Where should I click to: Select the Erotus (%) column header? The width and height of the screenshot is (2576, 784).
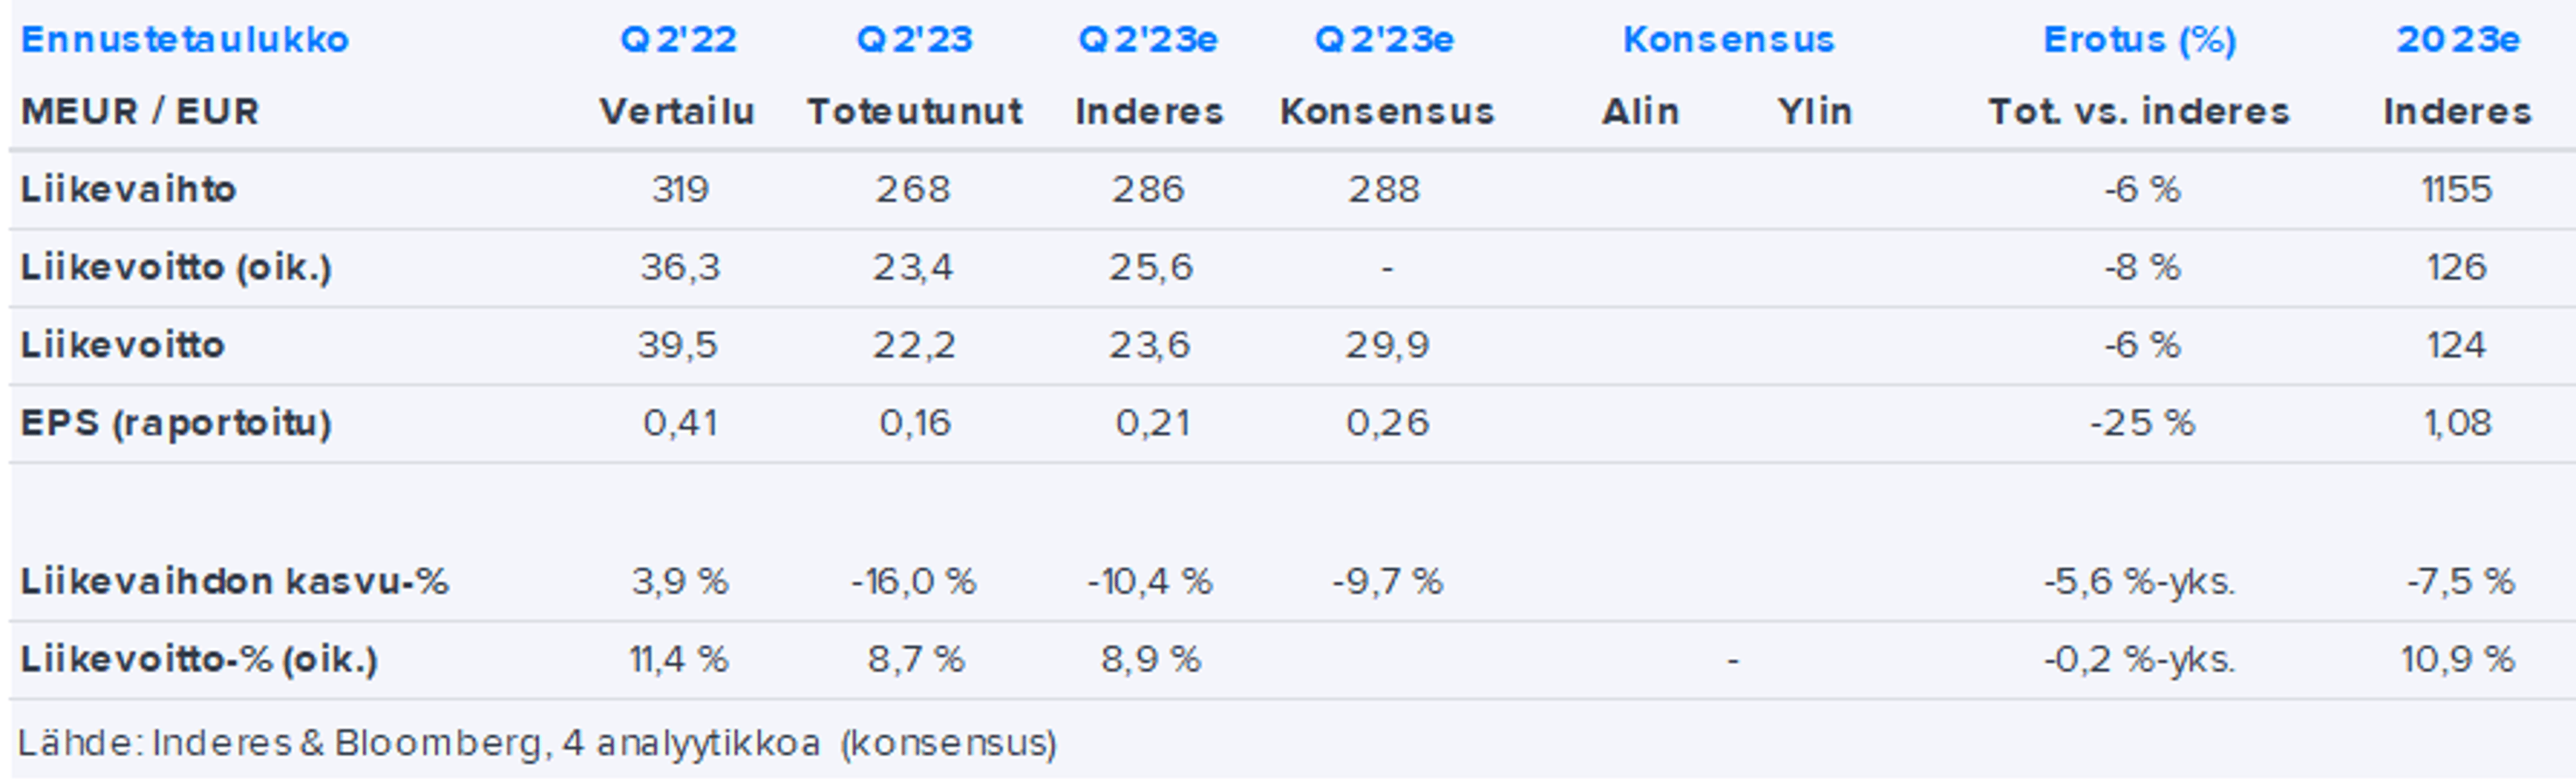(2139, 40)
